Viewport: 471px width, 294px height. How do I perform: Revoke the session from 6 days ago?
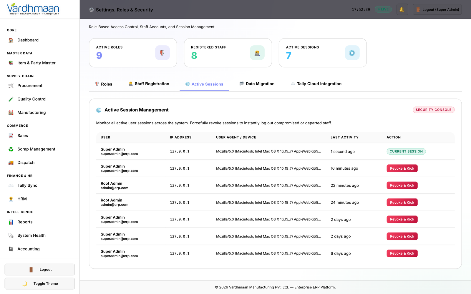(402, 253)
